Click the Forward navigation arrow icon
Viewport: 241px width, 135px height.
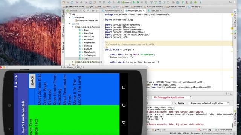click(x=114, y=2)
